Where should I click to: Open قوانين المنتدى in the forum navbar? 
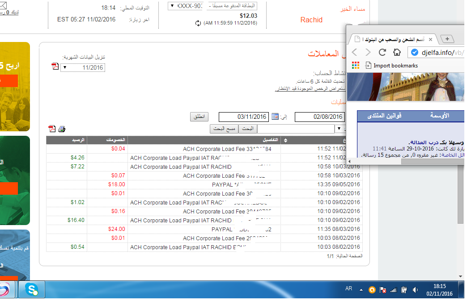[384, 116]
